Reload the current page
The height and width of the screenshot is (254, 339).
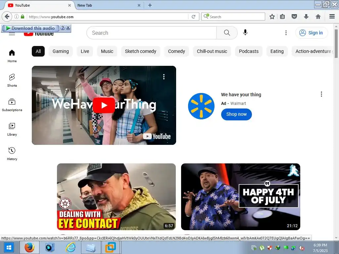point(193,17)
